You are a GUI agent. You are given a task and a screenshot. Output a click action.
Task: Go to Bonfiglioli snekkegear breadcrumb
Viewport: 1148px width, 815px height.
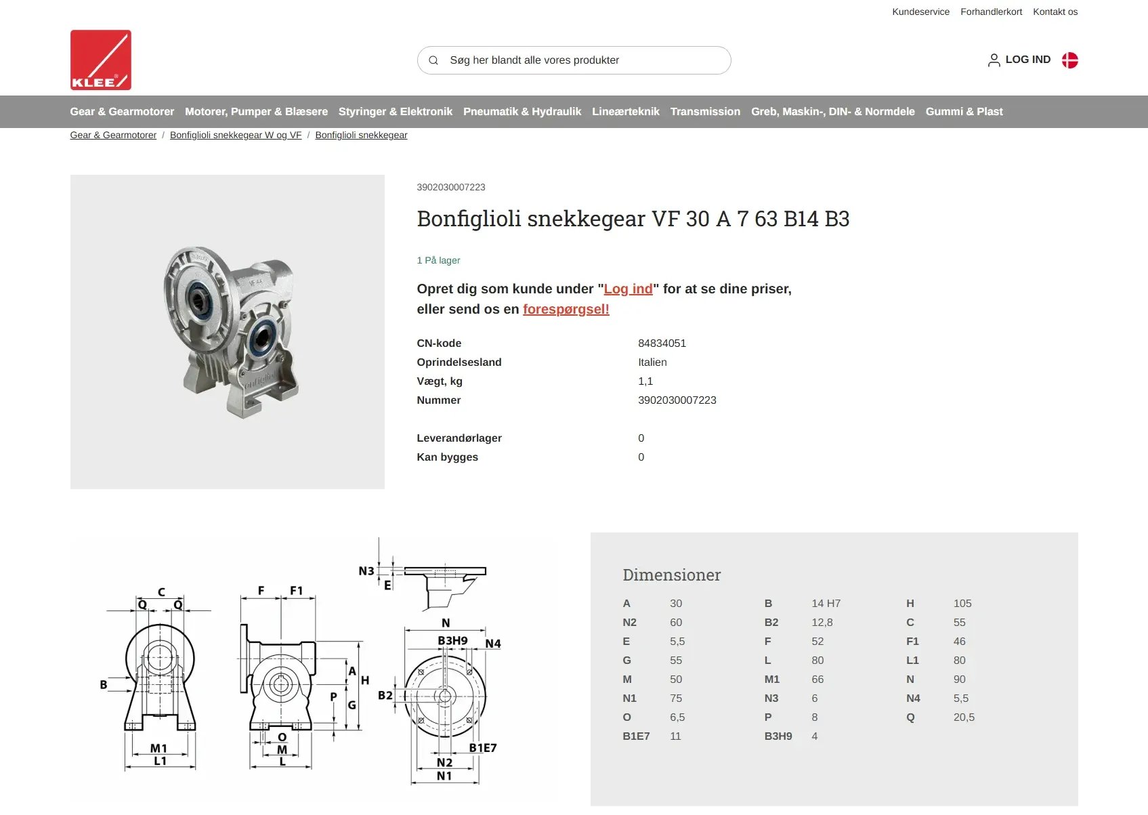pos(361,135)
